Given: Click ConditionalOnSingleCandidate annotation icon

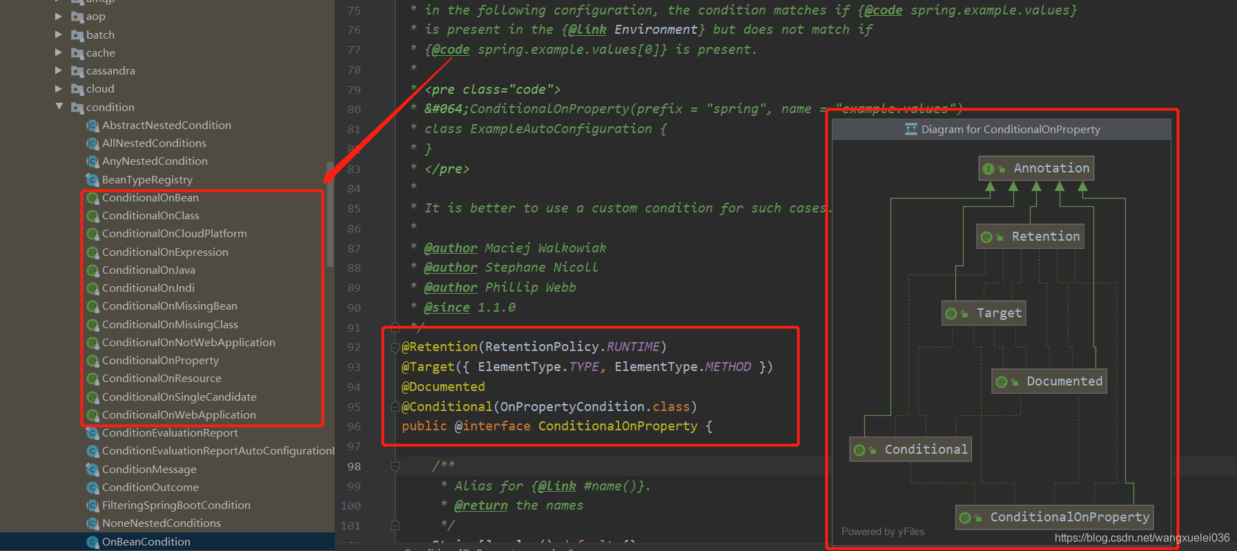Looking at the screenshot, I should tap(92, 397).
